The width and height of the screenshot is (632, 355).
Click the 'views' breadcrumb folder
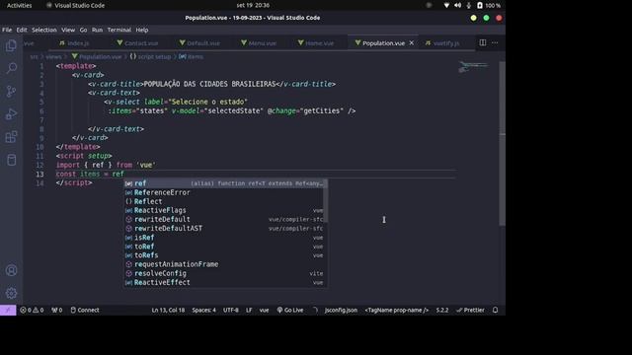(53, 57)
